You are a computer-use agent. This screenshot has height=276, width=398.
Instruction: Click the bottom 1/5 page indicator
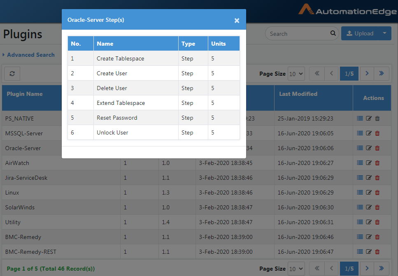(349, 268)
